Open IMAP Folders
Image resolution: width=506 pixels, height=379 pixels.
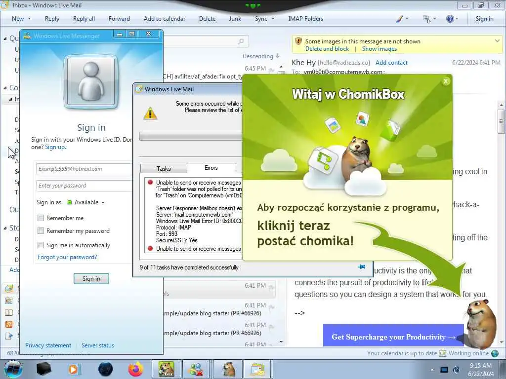point(305,19)
